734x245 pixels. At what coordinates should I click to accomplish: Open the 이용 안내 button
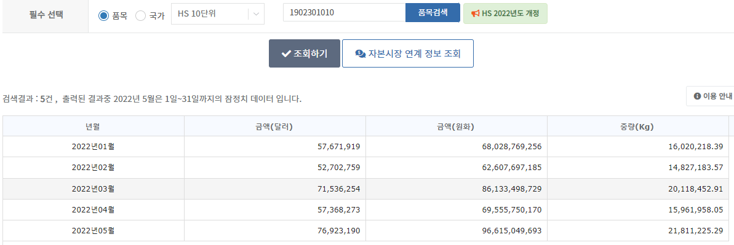(x=709, y=96)
